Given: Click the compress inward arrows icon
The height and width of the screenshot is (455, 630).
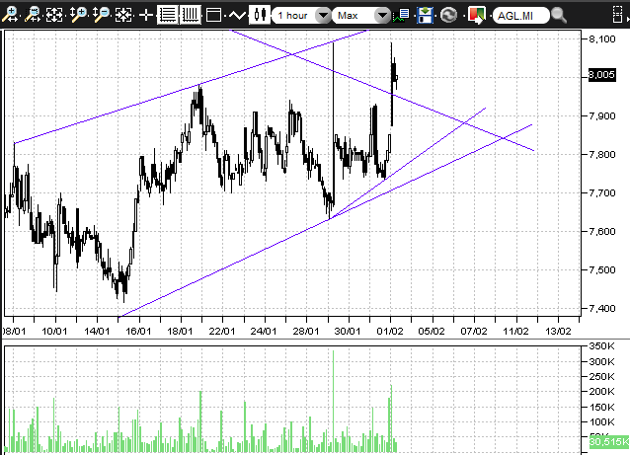Looking at the screenshot, I should pos(123,15).
